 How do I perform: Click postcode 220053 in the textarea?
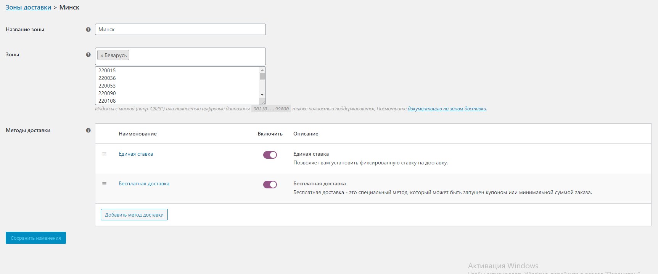click(107, 86)
